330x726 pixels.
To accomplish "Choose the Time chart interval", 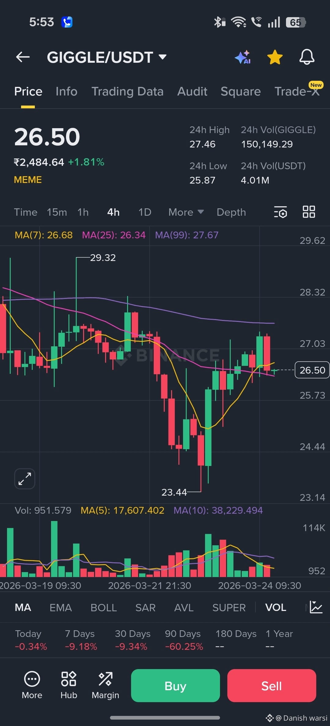I will pos(26,212).
